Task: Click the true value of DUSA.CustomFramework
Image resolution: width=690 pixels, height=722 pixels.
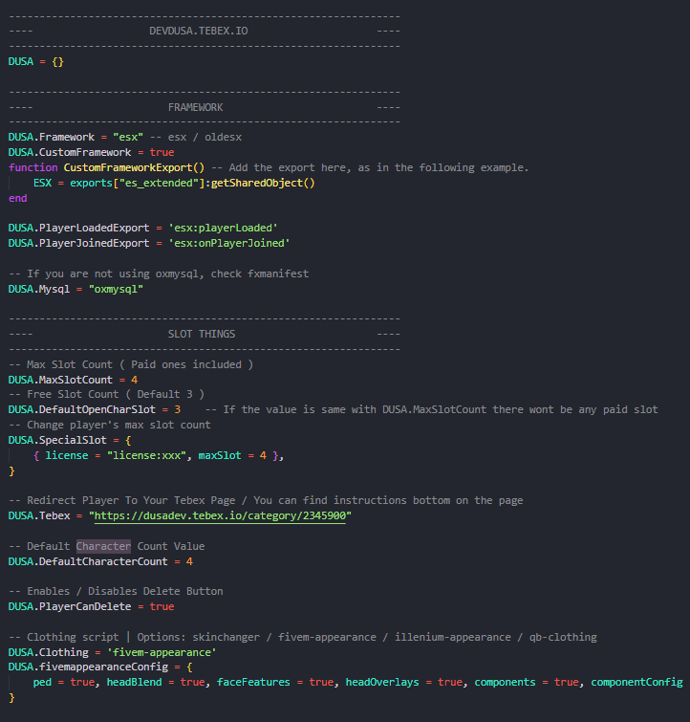Action: [x=162, y=152]
